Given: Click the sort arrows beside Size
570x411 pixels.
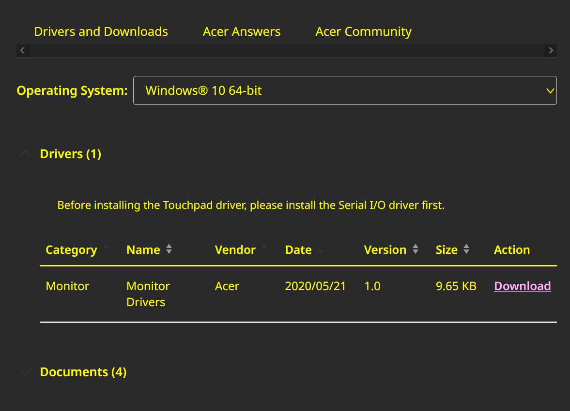Looking at the screenshot, I should [x=466, y=250].
